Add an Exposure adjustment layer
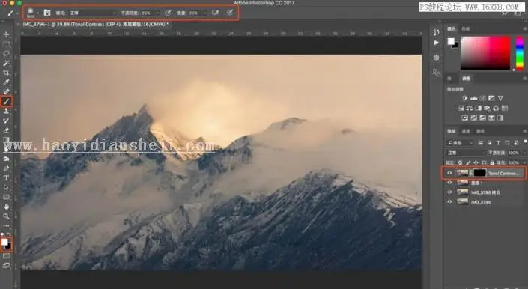The height and width of the screenshot is (289, 528). pyautogui.click(x=491, y=98)
